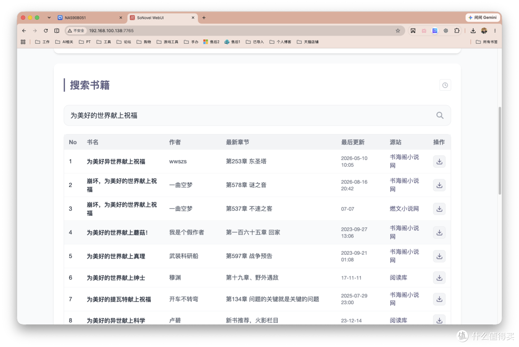Open the profile avatar
Screen dimensions: 519x347
pos(484,30)
